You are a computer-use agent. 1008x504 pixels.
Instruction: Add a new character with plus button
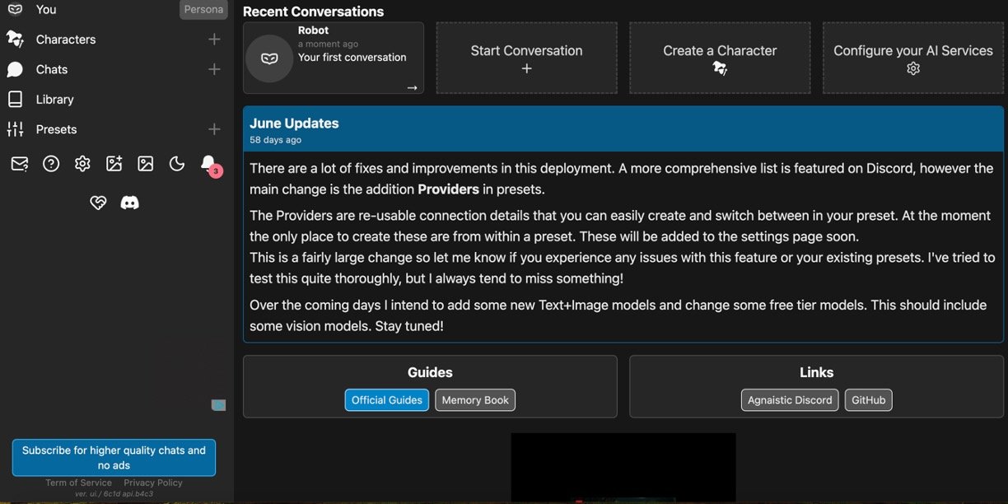pos(214,40)
